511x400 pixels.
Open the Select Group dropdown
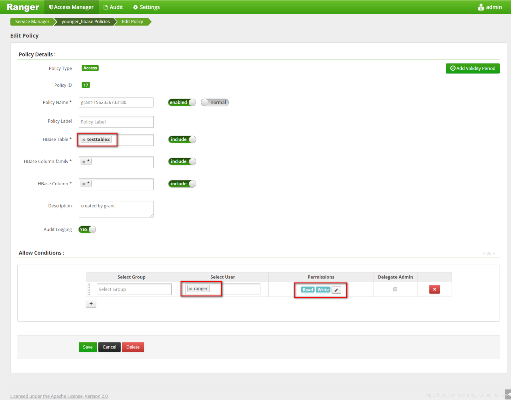click(134, 289)
